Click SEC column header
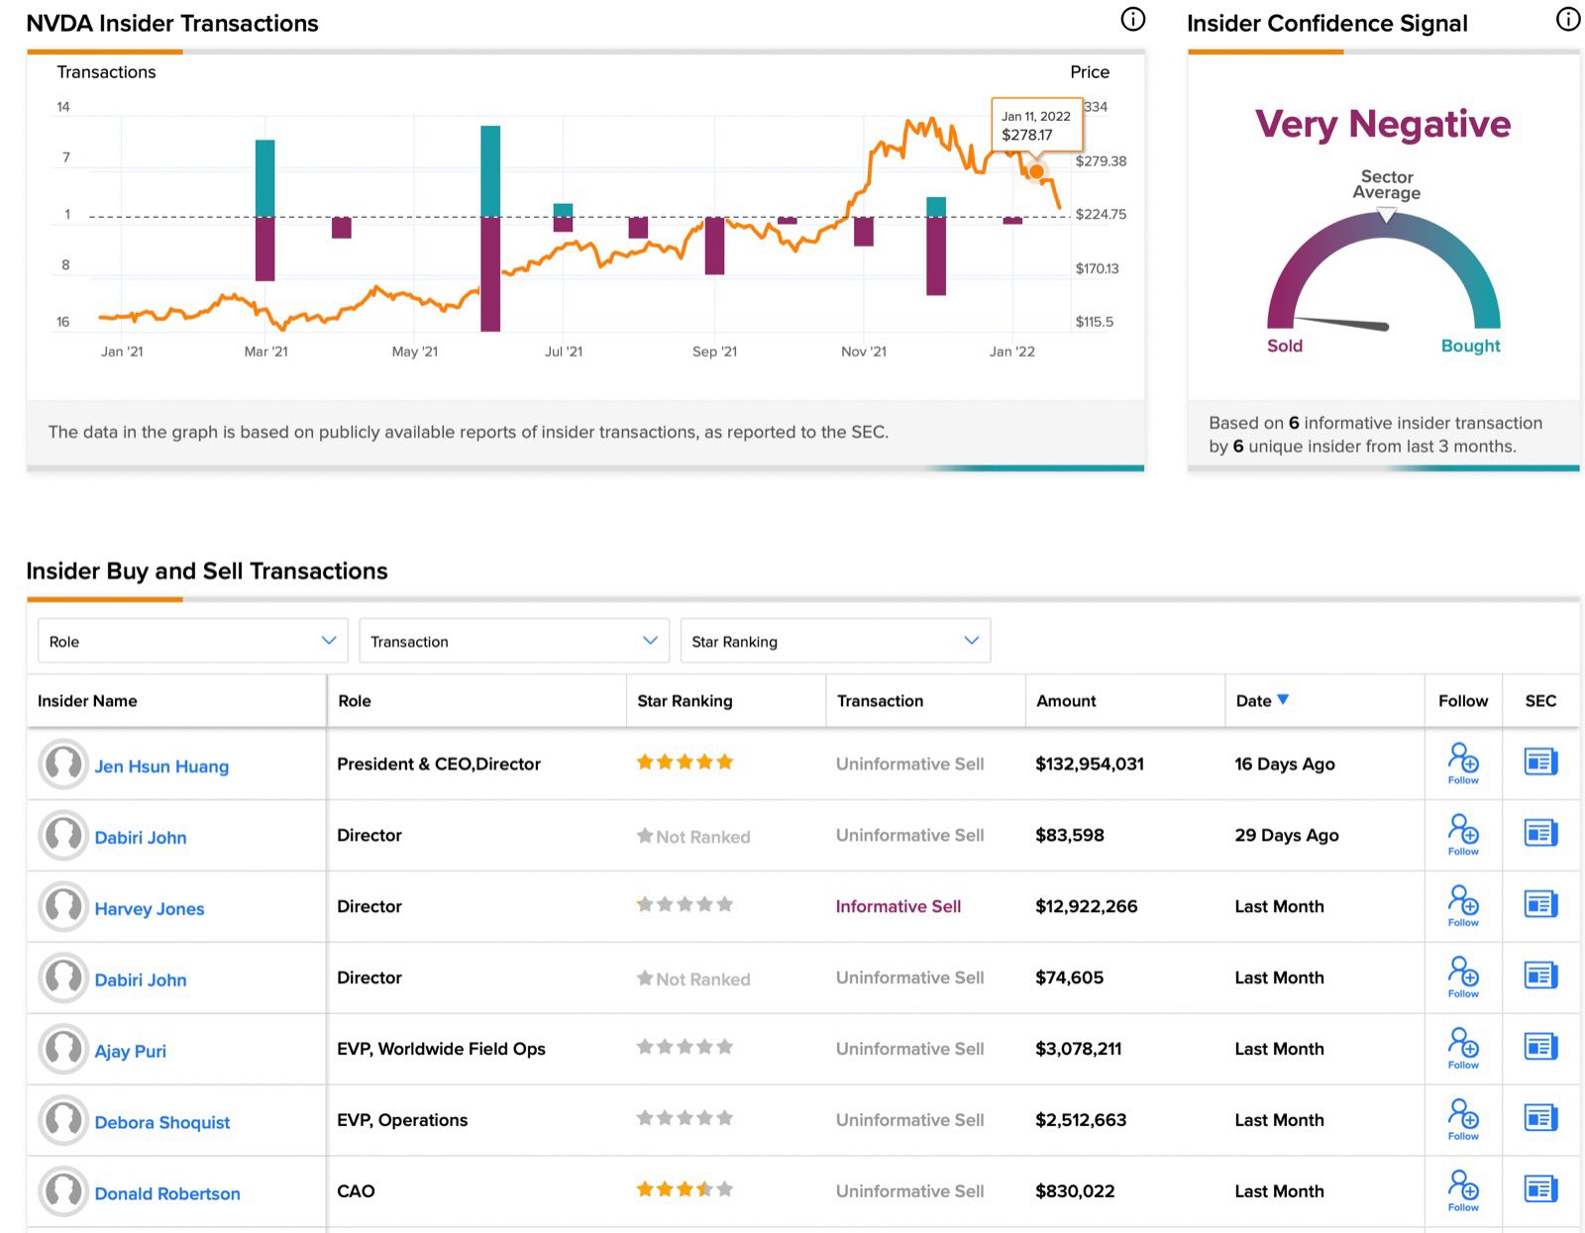Image resolution: width=1585 pixels, height=1233 pixels. [x=1540, y=701]
